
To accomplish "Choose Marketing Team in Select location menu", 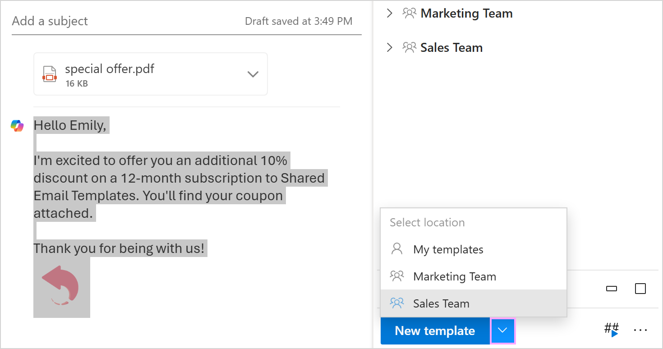I will click(x=454, y=276).
